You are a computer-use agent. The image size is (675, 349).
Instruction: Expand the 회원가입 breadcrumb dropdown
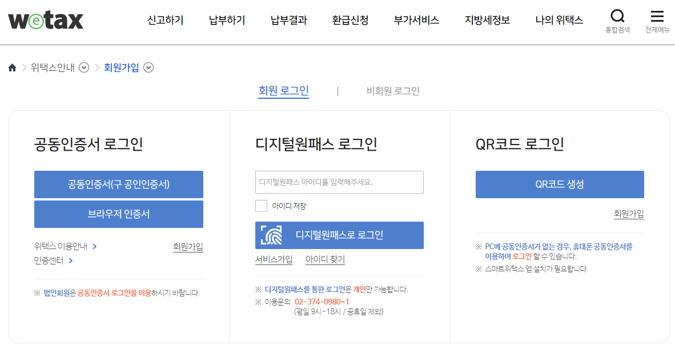click(148, 67)
